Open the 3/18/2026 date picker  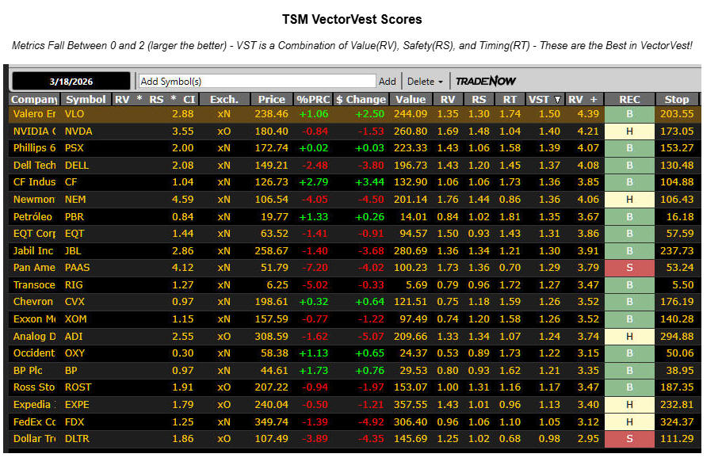[x=71, y=81]
